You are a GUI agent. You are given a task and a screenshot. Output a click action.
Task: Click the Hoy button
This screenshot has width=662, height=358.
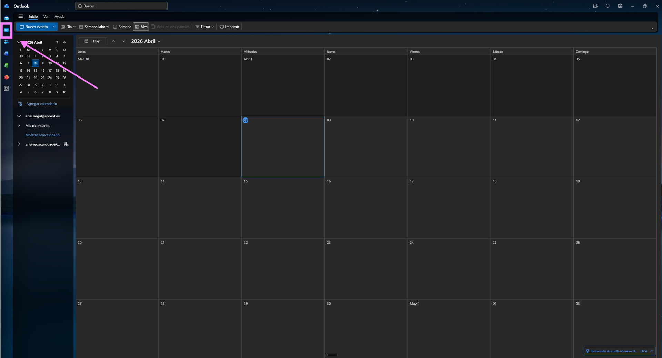93,41
